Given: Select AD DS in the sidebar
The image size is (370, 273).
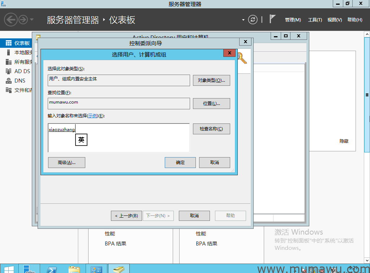Looking at the screenshot, I should coord(9,71).
